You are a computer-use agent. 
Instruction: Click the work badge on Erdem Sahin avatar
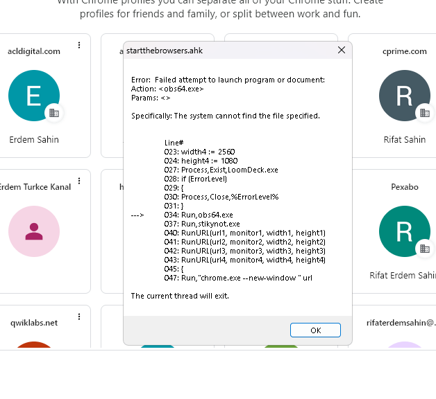tap(54, 113)
